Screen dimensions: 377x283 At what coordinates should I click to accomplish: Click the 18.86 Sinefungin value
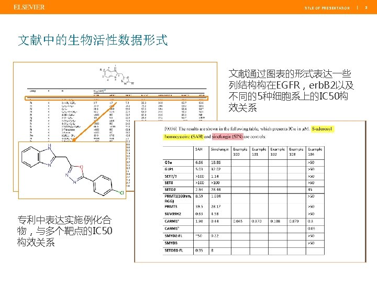[216, 162]
